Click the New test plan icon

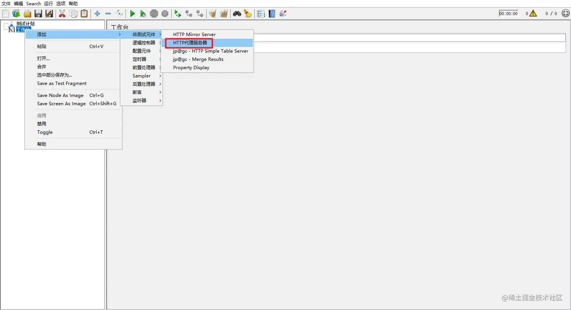click(x=6, y=14)
